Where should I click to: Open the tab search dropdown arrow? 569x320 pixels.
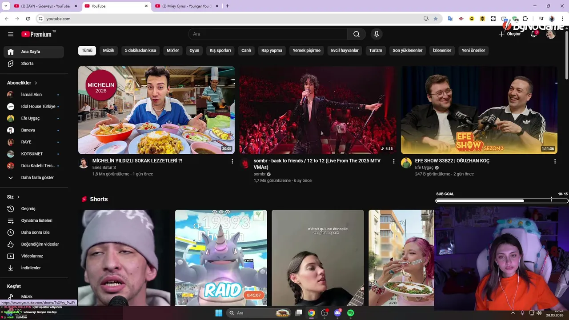coord(6,6)
